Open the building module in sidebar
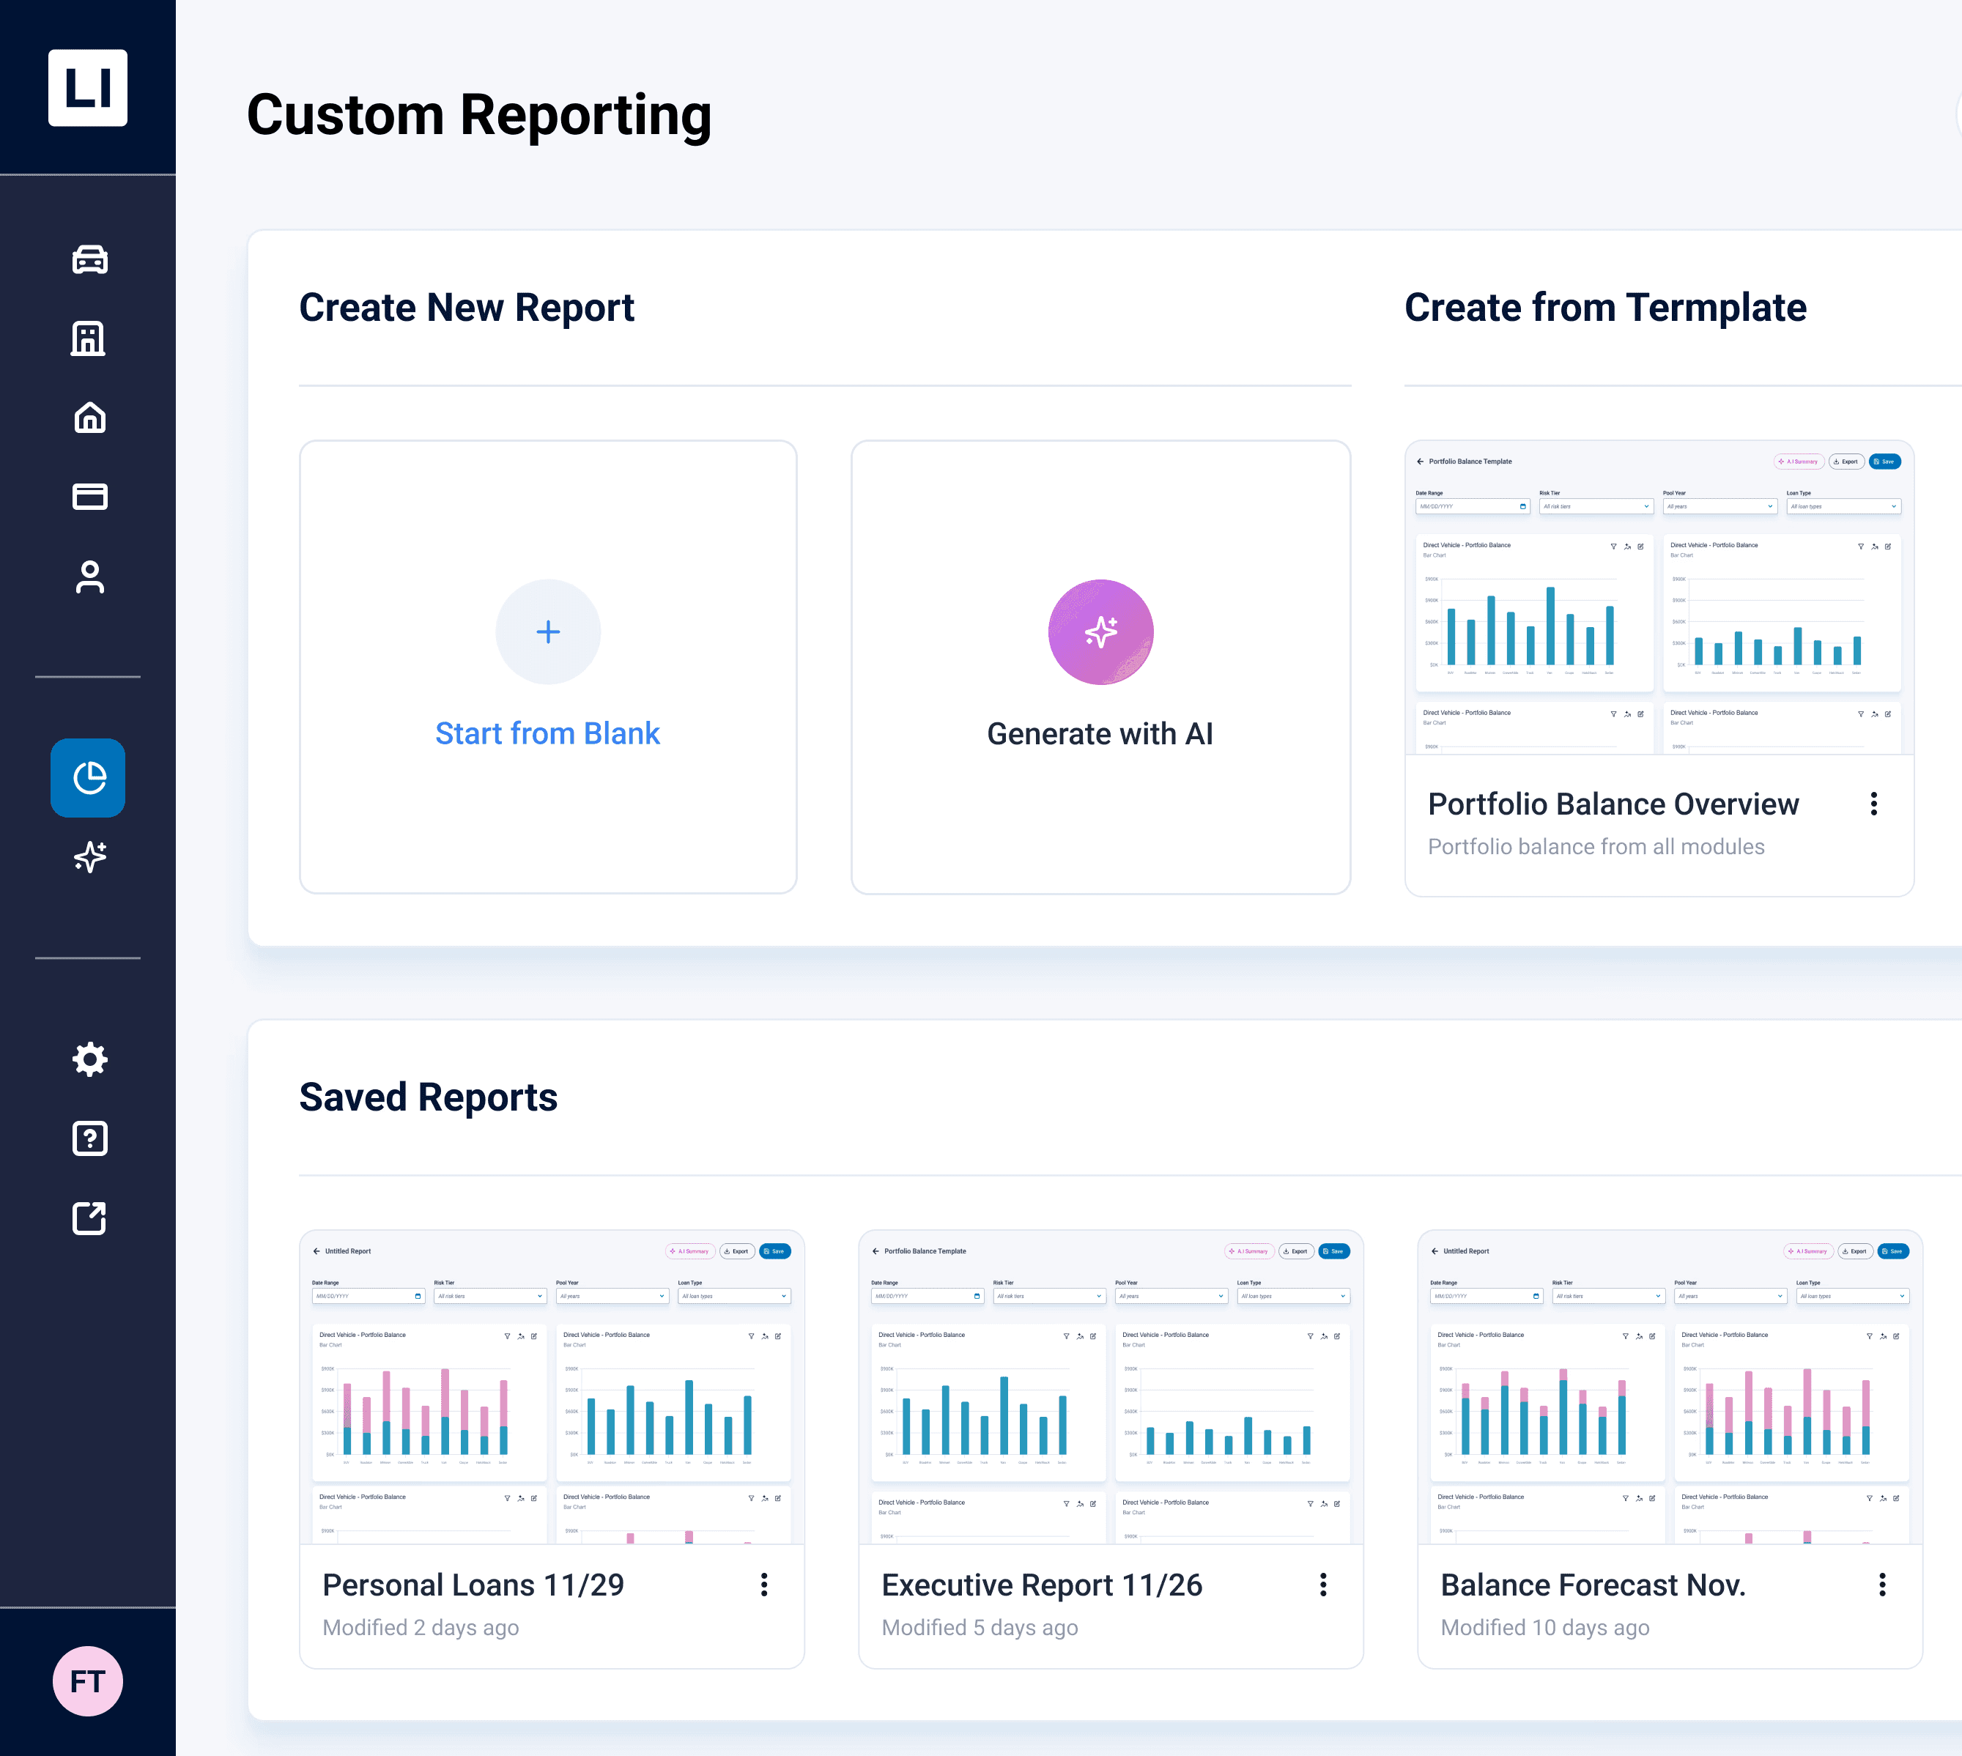This screenshot has height=1756, width=1962. click(x=89, y=338)
